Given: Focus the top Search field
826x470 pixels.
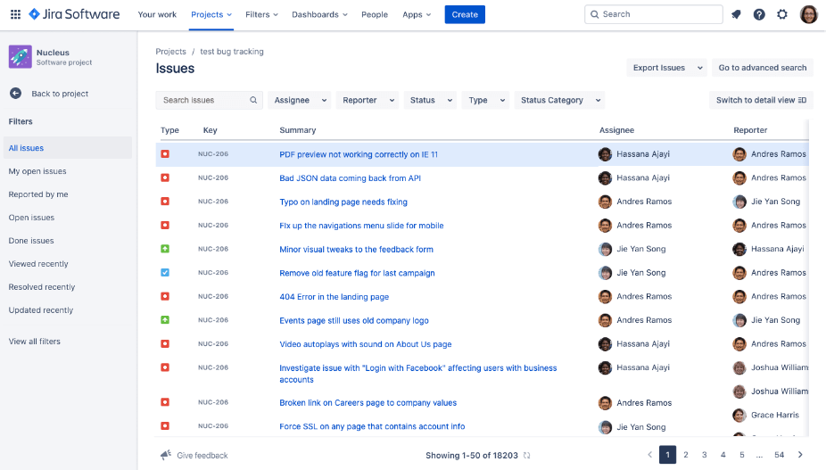Looking at the screenshot, I should pyautogui.click(x=654, y=14).
